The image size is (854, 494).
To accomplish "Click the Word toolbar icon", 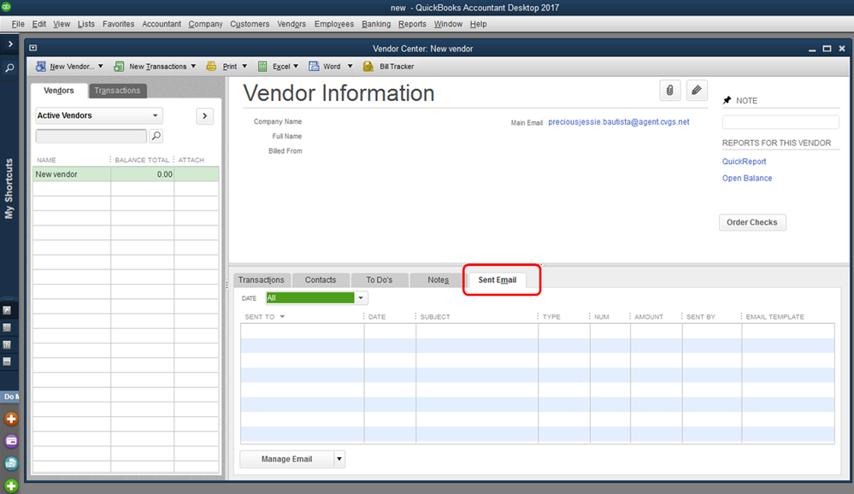I will tap(314, 67).
